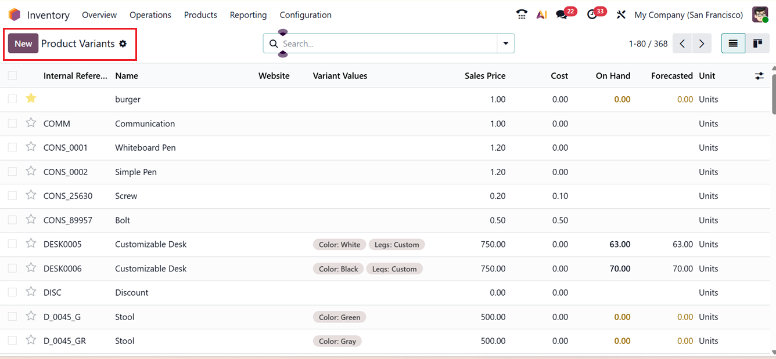
Task: Expand the search filter dropdown arrow
Action: click(x=505, y=43)
